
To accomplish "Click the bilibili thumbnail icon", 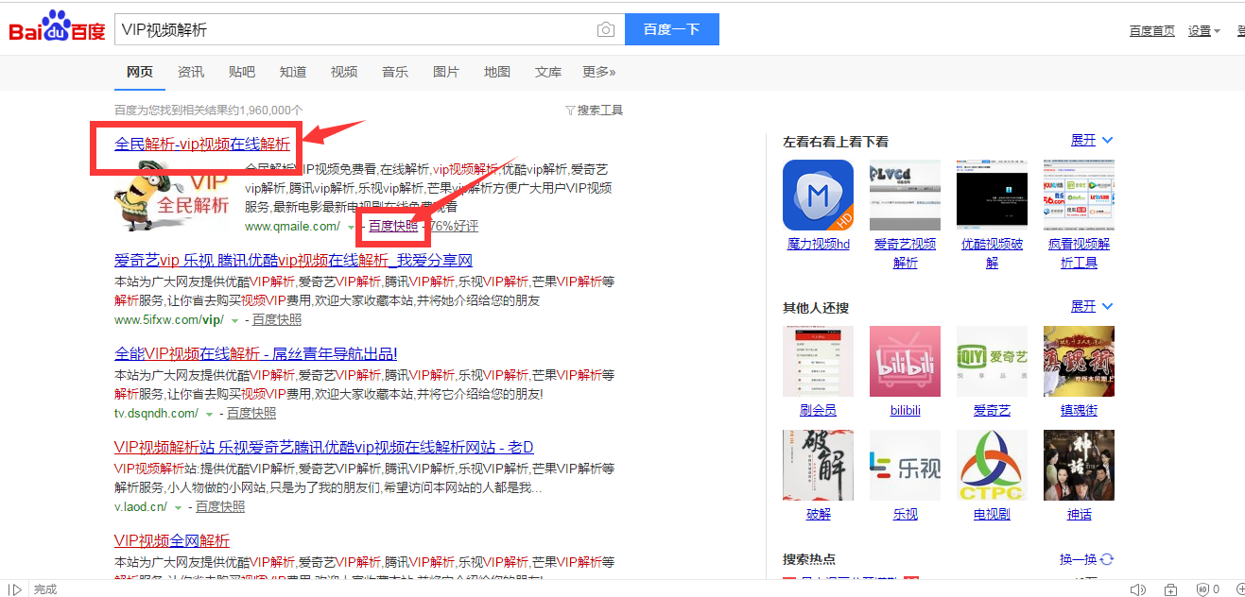I will 905,361.
